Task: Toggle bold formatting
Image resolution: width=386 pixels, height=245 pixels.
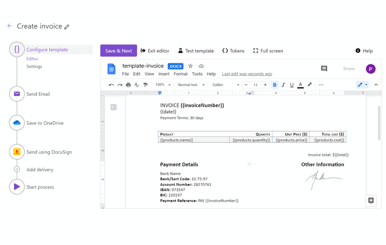Action: point(275,85)
